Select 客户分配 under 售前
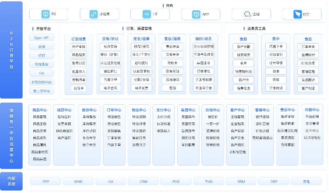329x193 pixels. (x=243, y=46)
